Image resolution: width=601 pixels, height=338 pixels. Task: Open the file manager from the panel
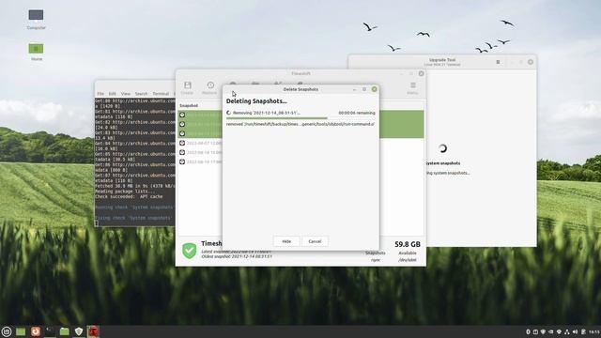65,331
